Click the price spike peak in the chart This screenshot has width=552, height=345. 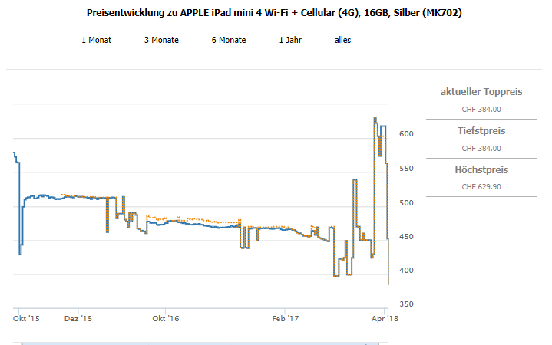pos(375,119)
